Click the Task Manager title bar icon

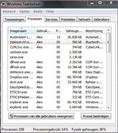click(3, 4)
